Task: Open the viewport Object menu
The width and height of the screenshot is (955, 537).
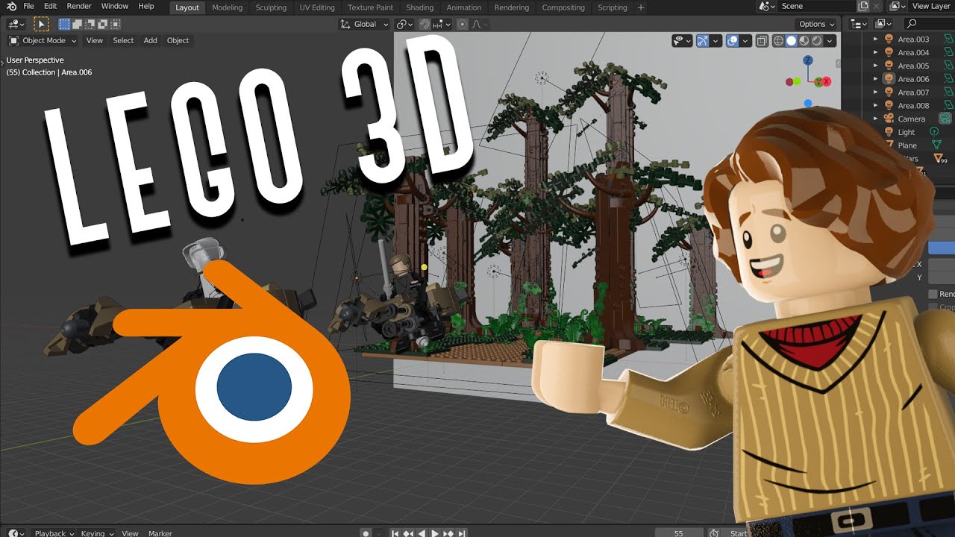Action: click(x=178, y=40)
